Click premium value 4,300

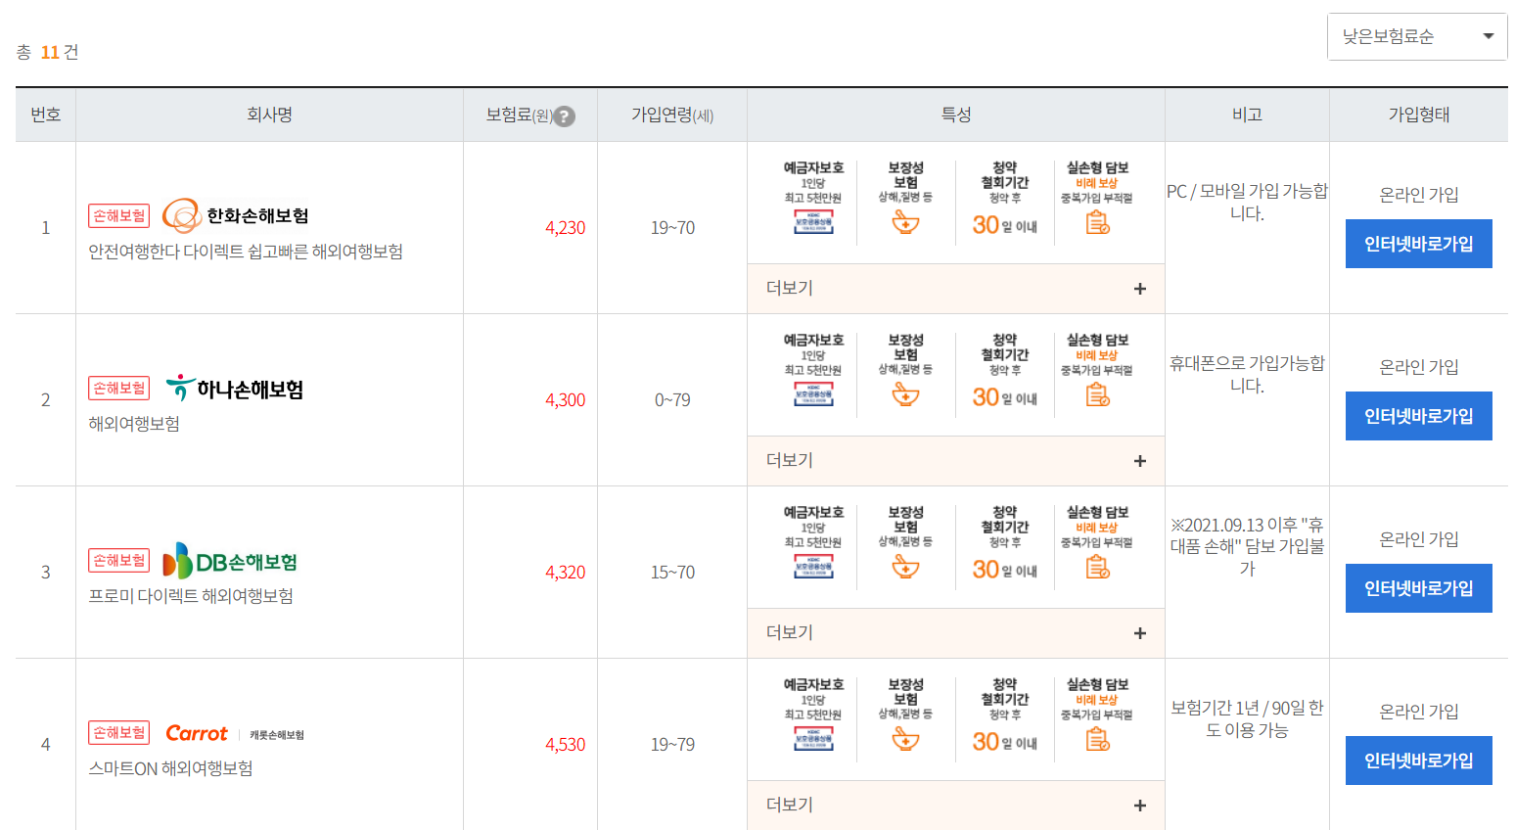click(x=565, y=400)
